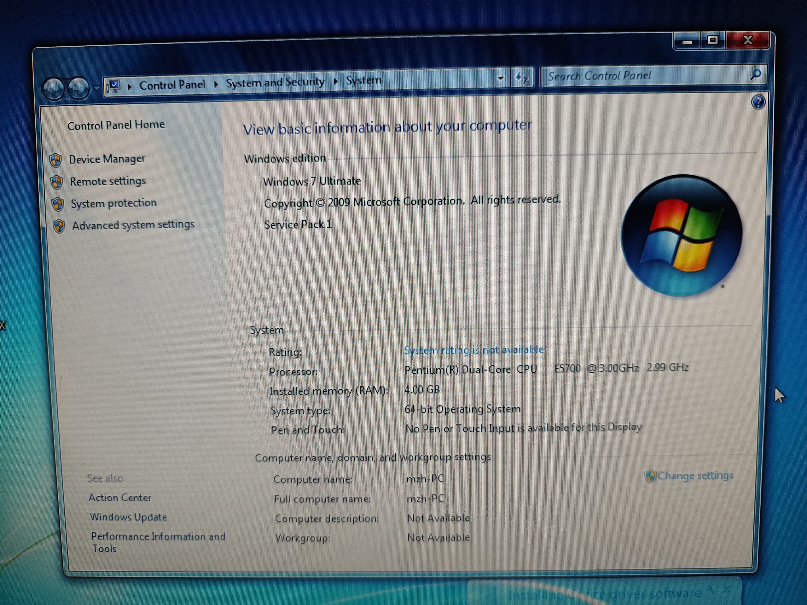Click the search magnifier icon
The image size is (807, 605).
click(x=756, y=75)
